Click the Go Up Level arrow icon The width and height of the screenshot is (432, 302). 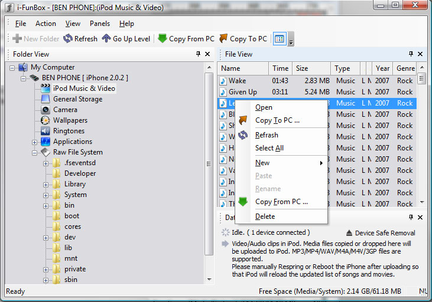[x=106, y=39]
